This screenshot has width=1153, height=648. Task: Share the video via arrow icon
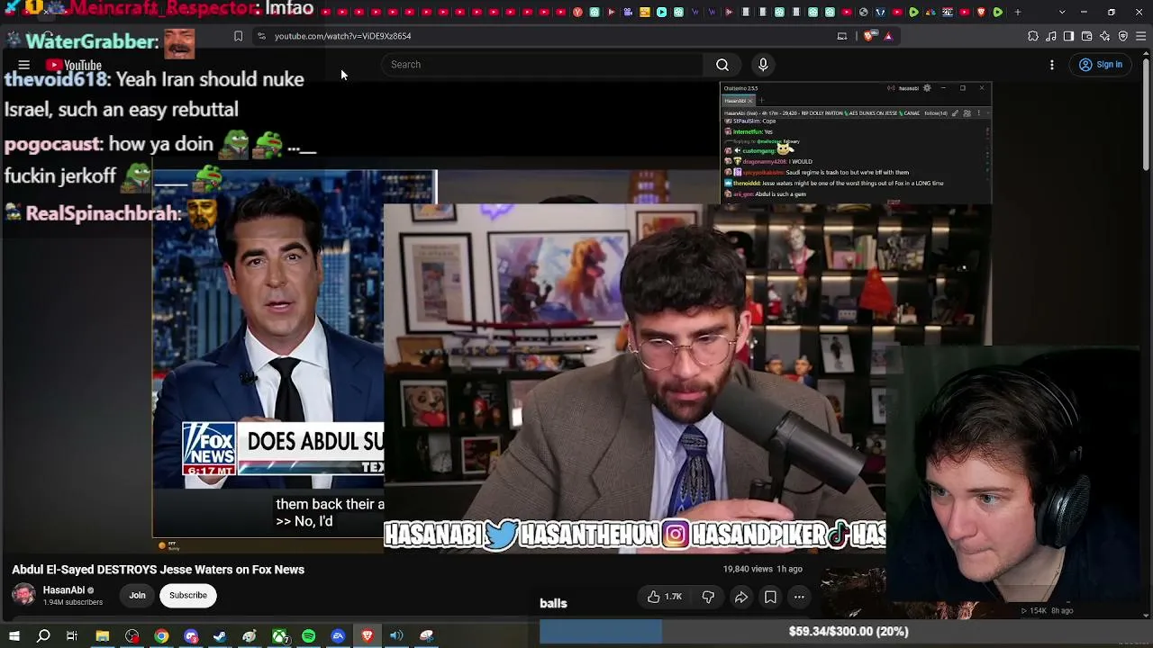(741, 597)
